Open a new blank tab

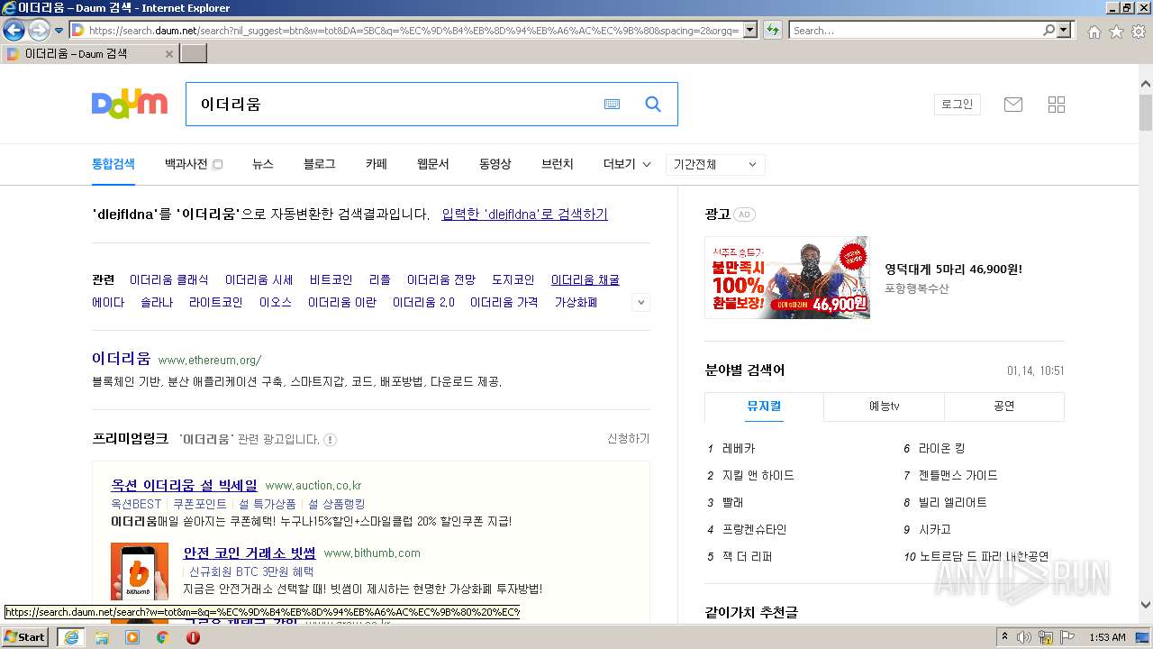[x=194, y=53]
